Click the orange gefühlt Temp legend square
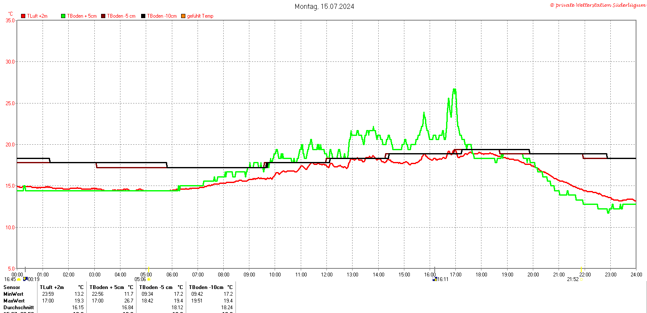 point(183,16)
